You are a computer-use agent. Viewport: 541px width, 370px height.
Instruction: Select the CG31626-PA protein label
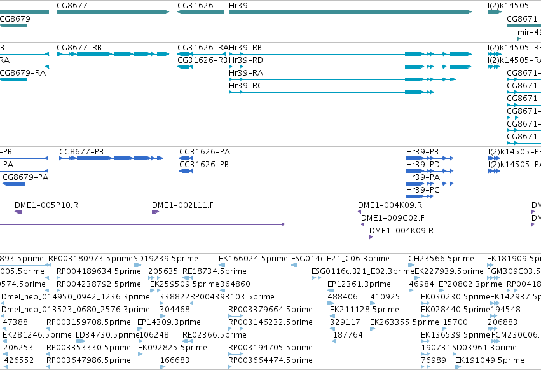pyautogui.click(x=205, y=151)
